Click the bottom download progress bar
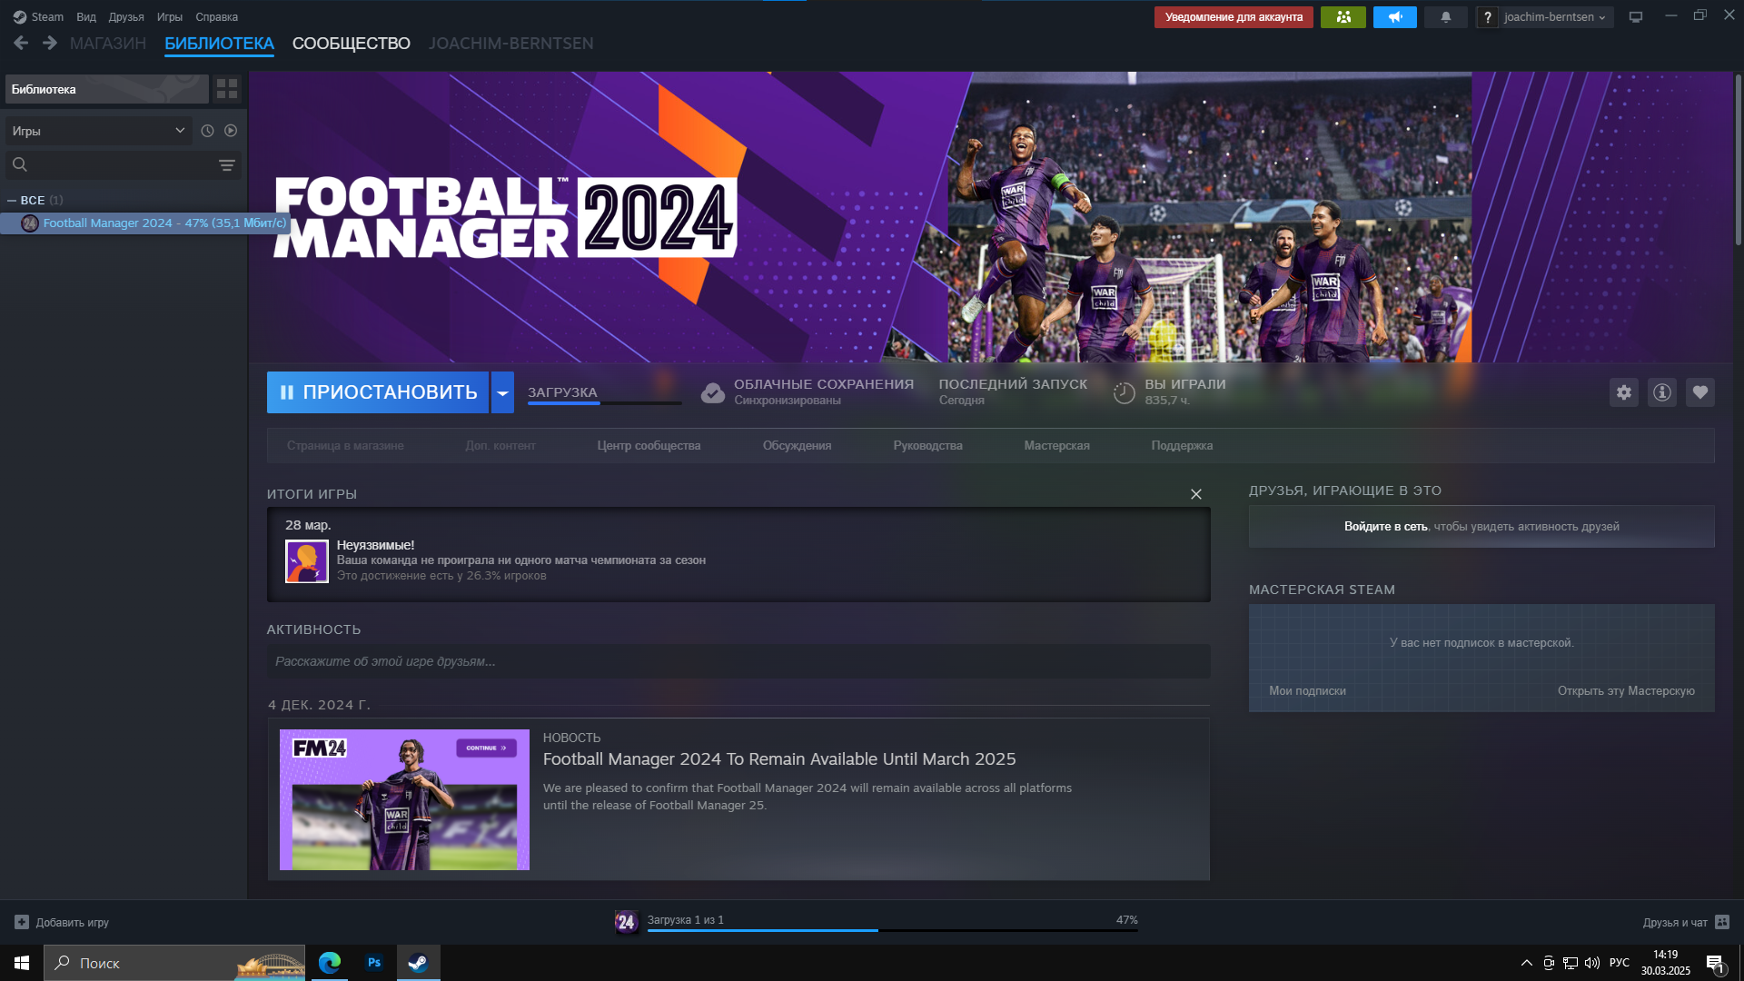Screen dimensions: 1744x981 pos(892,929)
